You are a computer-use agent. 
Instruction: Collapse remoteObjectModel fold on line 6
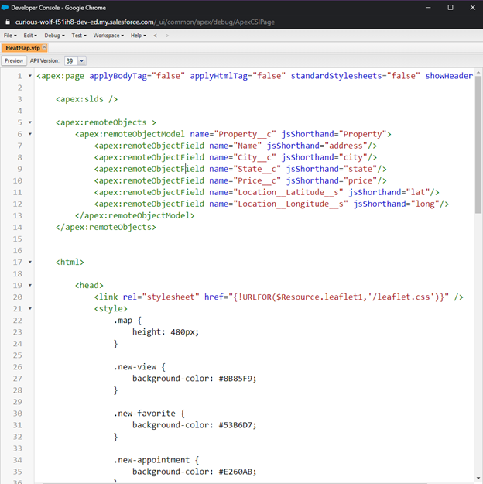click(x=30, y=134)
